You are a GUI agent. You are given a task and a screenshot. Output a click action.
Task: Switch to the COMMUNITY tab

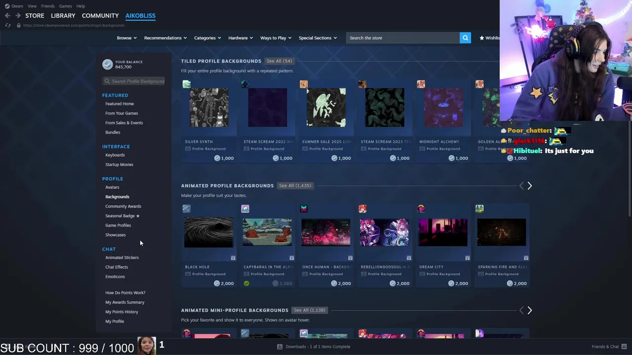tap(100, 16)
